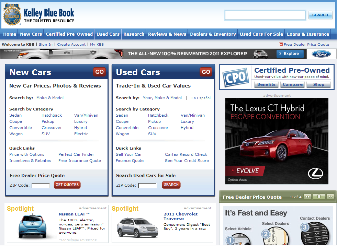Click the En Español link
The height and width of the screenshot is (246, 337).
click(201, 98)
